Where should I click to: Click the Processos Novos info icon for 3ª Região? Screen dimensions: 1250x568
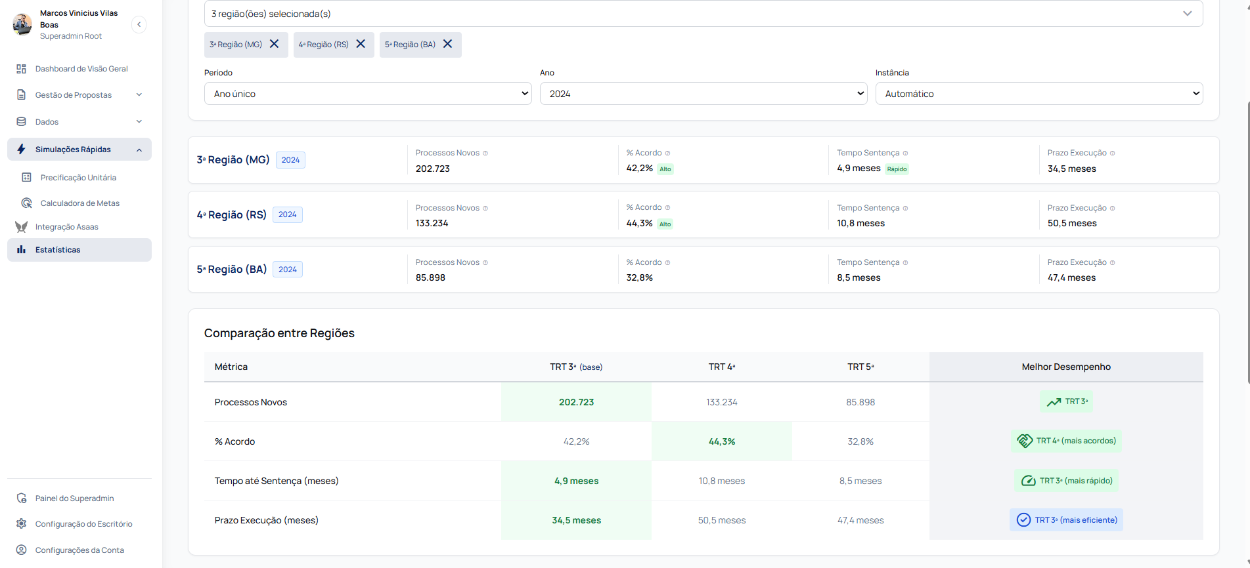click(485, 153)
